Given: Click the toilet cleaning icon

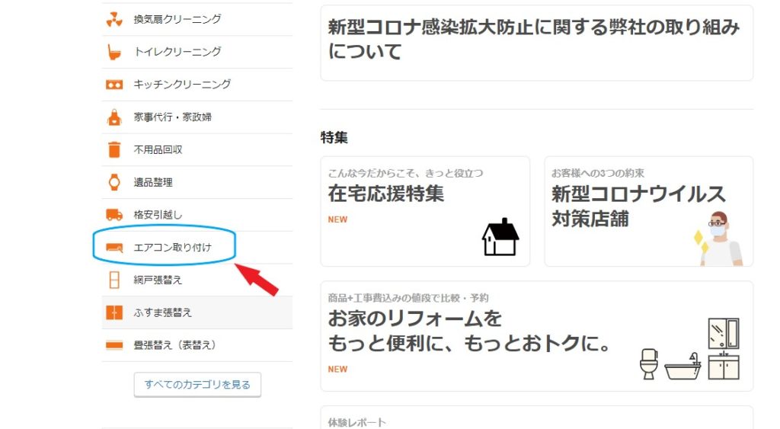Looking at the screenshot, I should [x=113, y=52].
